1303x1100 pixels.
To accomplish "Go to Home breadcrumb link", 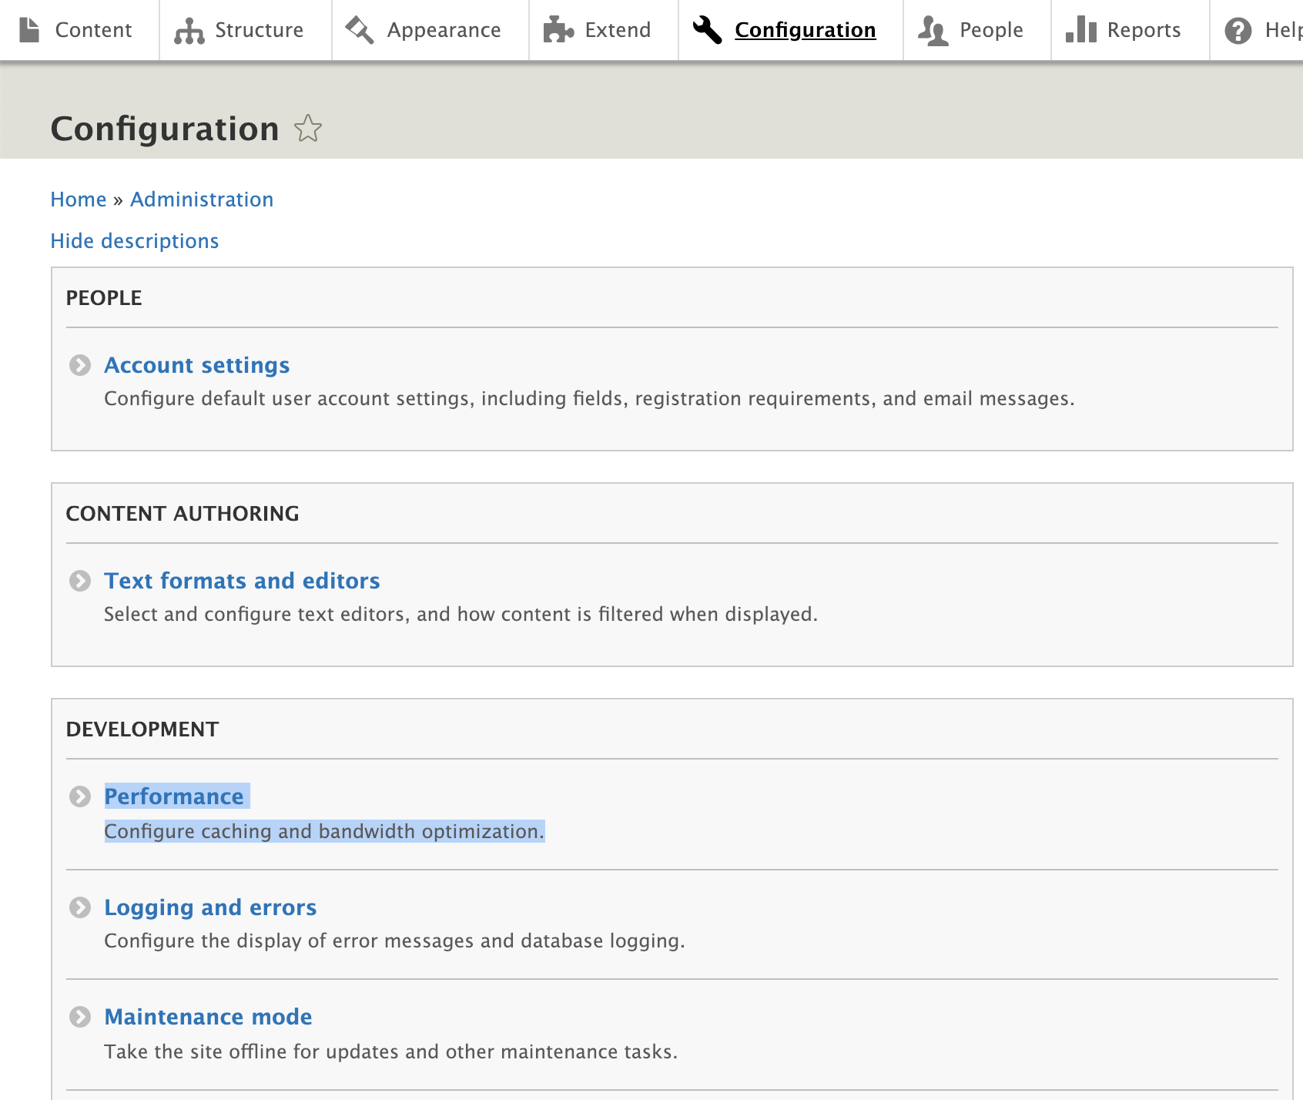I will (x=79, y=200).
